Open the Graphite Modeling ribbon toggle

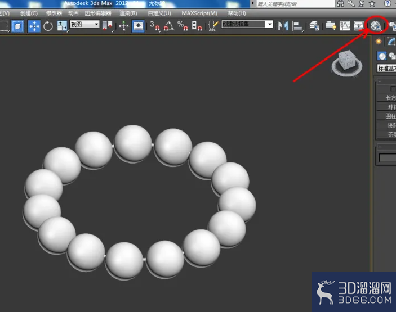pos(331,26)
